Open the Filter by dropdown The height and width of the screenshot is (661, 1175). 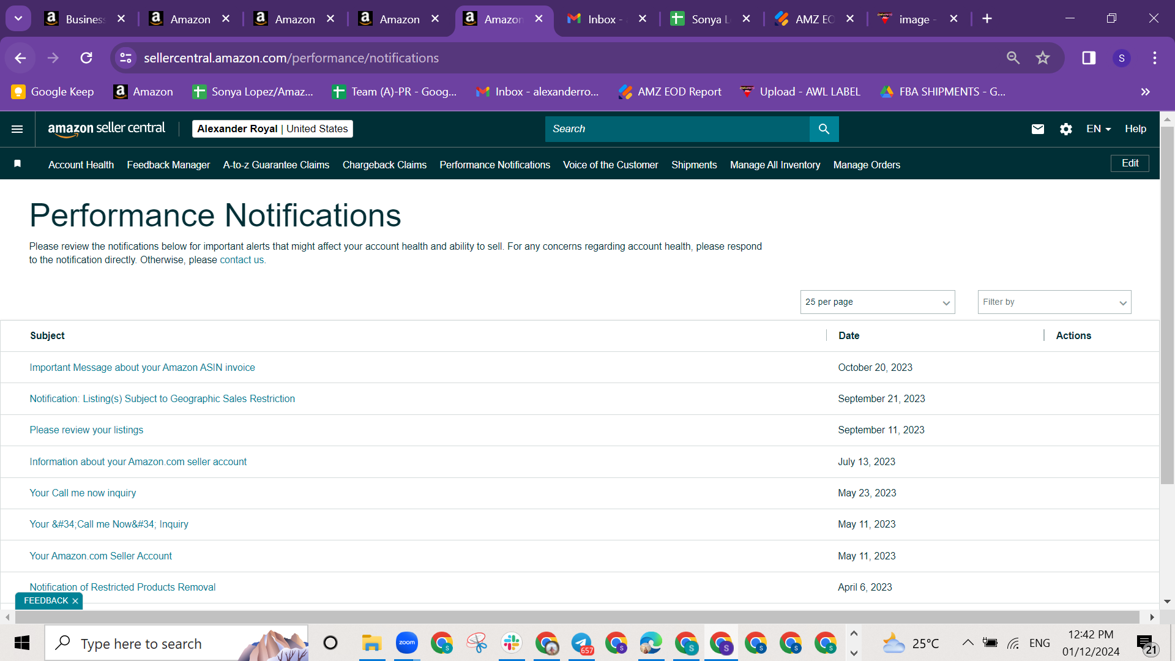pyautogui.click(x=1054, y=302)
